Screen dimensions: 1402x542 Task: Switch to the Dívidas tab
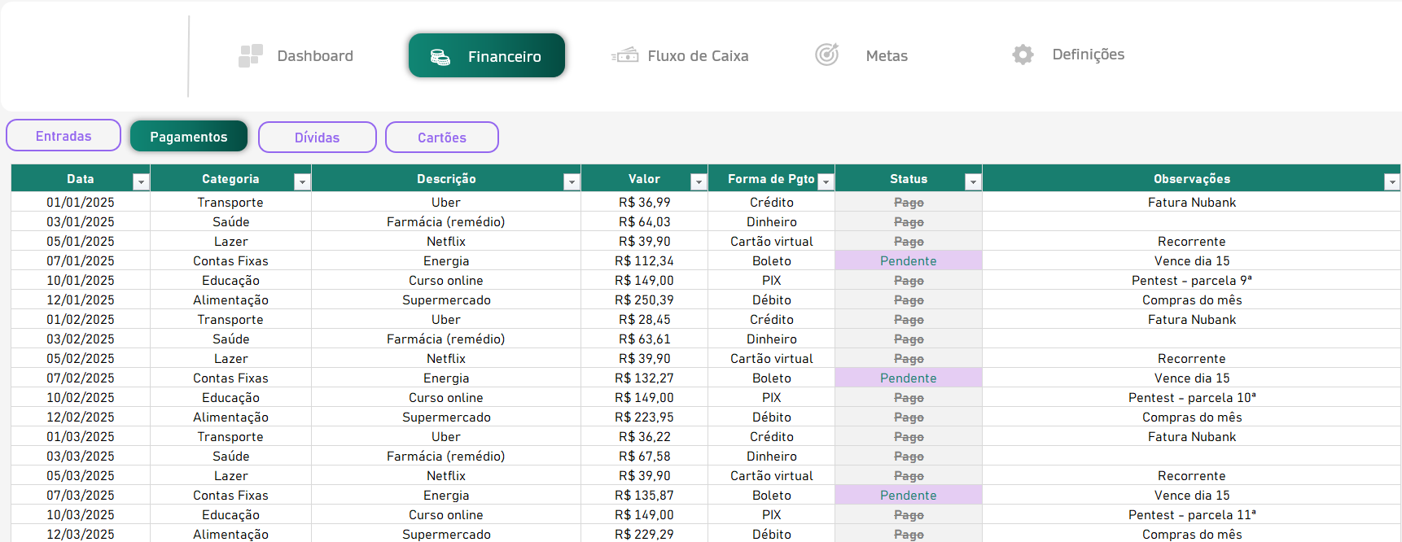pyautogui.click(x=317, y=138)
